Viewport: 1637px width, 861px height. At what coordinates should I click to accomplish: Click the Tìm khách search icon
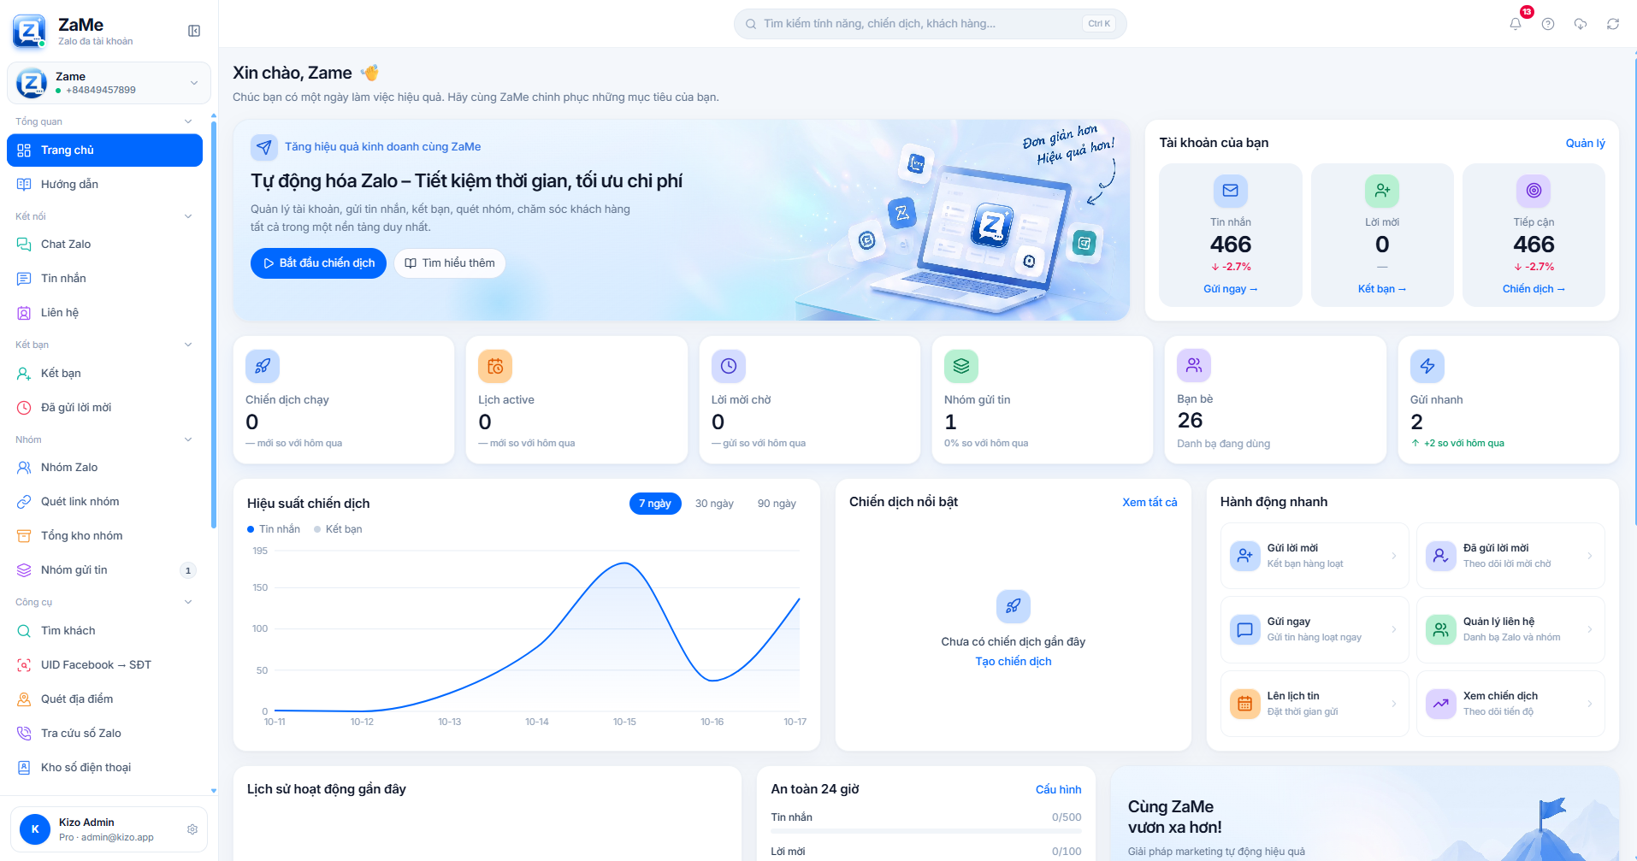click(24, 631)
